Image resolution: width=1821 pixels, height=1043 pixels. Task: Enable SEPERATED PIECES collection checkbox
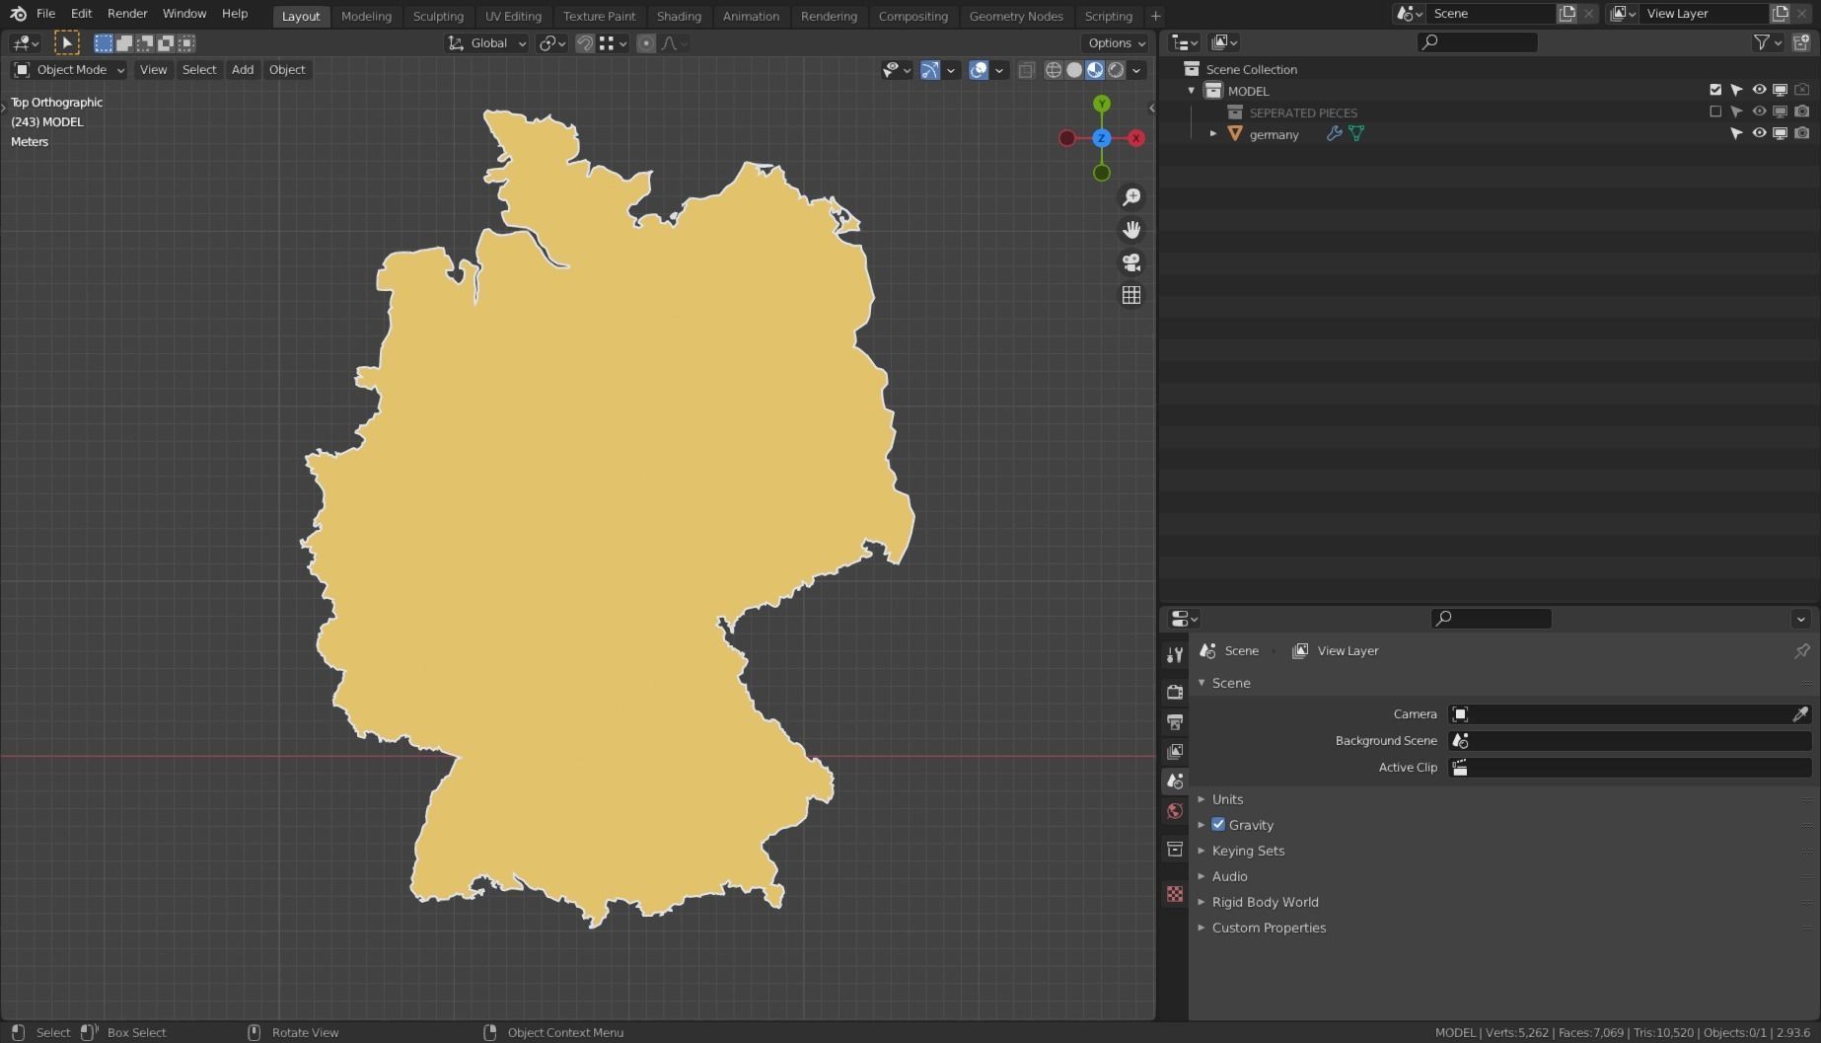(x=1715, y=112)
